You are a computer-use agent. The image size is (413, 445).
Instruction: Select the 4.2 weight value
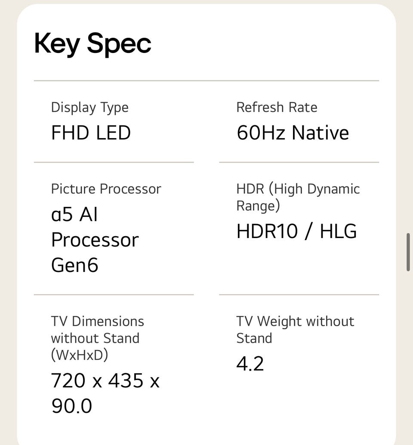click(x=250, y=364)
